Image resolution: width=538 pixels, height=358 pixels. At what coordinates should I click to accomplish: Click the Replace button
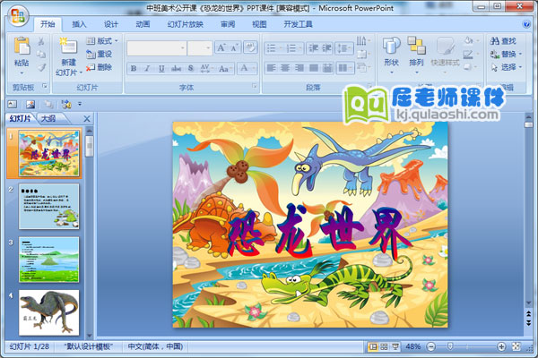point(506,54)
